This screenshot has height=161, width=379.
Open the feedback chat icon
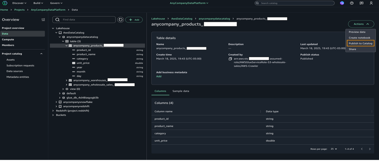[362, 3]
